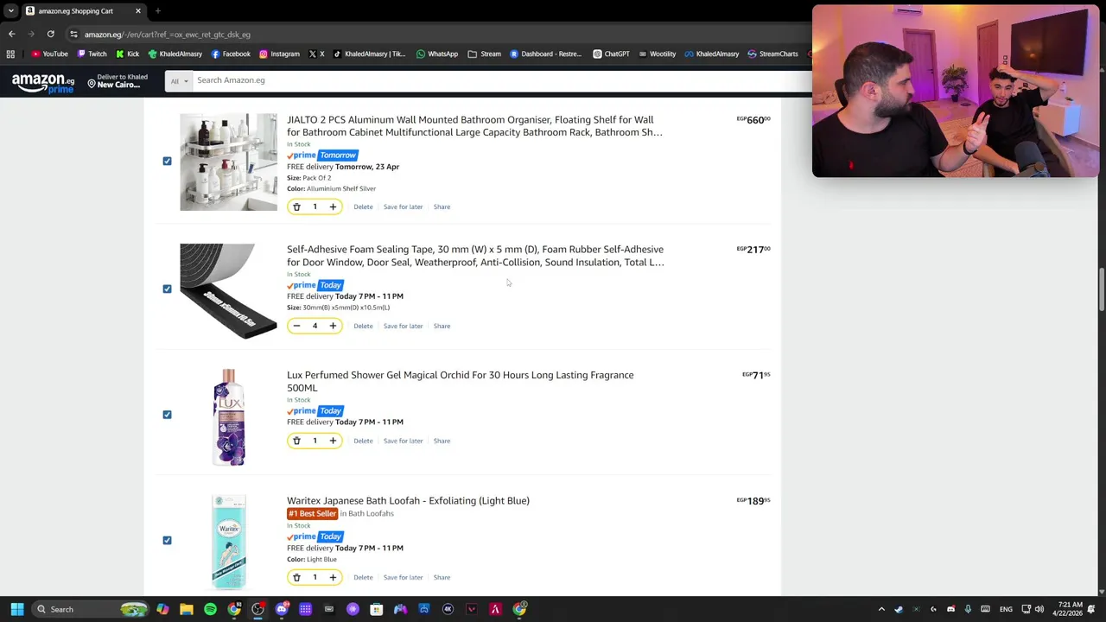Screen dimensions: 1106x622
Task: Increase quantity of Foam Sealing Tape
Action: (333, 326)
